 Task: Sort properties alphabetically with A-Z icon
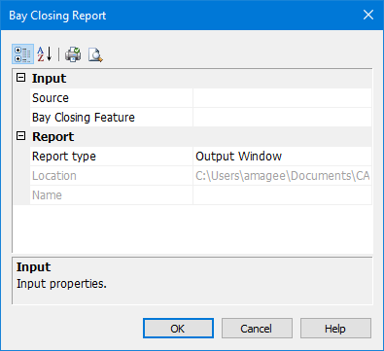[x=45, y=54]
